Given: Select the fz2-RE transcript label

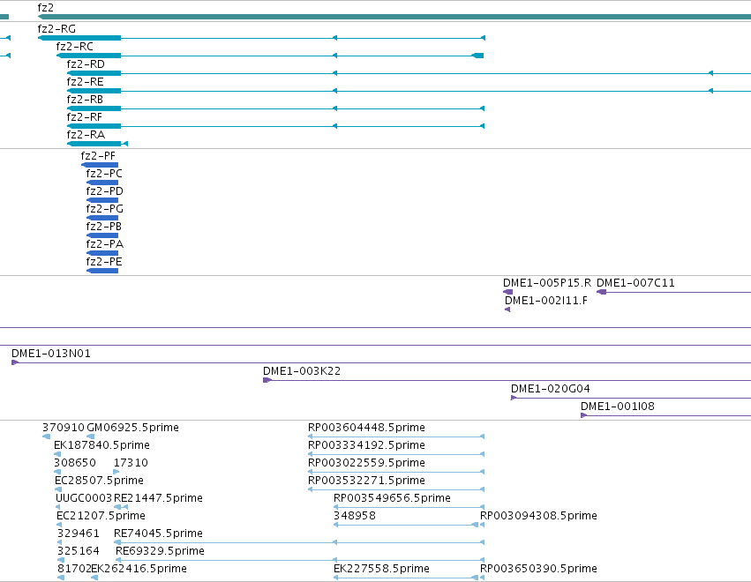Looking at the screenshot, I should click(86, 82).
